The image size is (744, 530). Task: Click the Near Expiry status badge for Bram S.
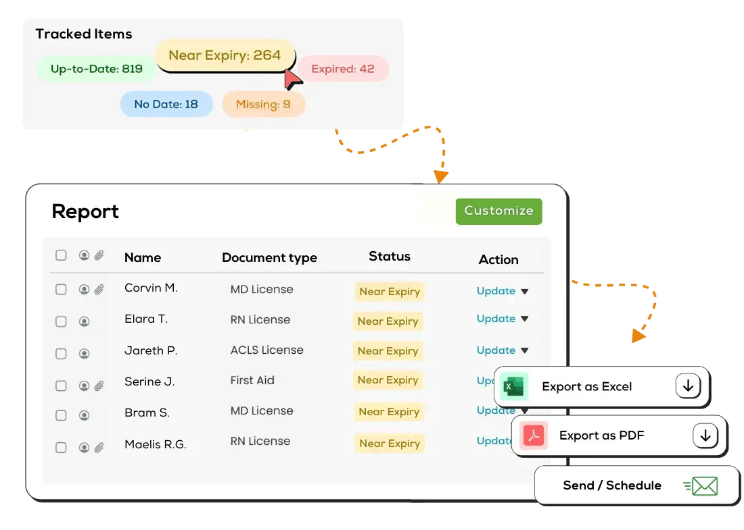tap(389, 412)
